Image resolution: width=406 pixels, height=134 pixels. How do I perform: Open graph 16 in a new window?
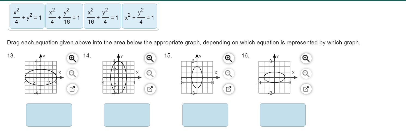point(306,89)
